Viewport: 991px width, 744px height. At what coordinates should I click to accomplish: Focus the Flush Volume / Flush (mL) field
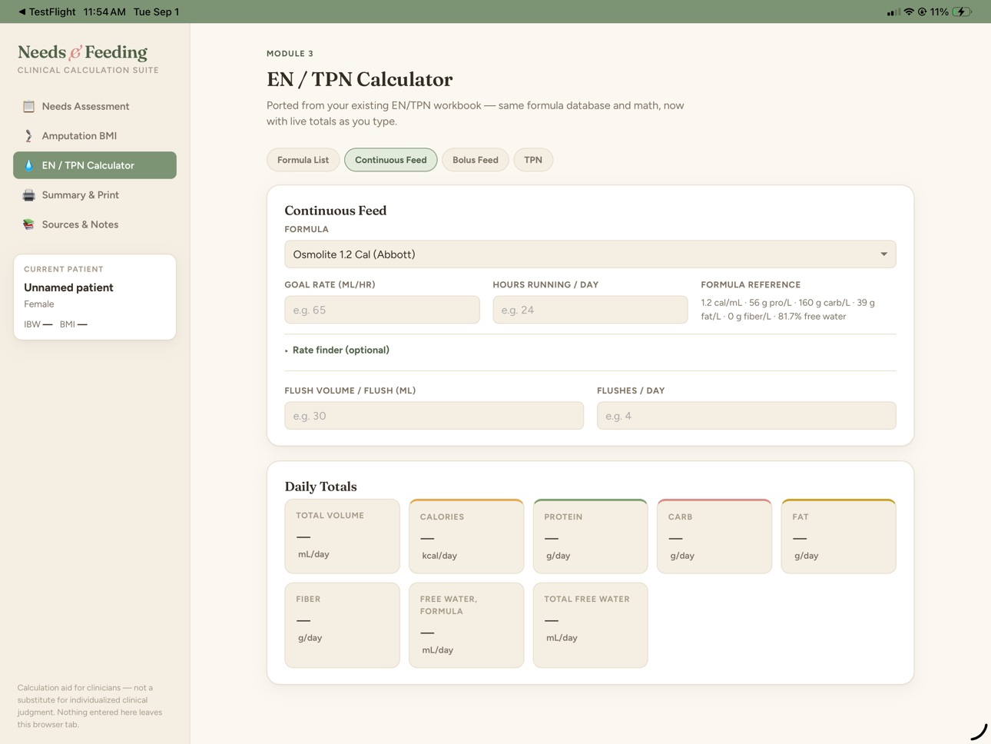(434, 416)
